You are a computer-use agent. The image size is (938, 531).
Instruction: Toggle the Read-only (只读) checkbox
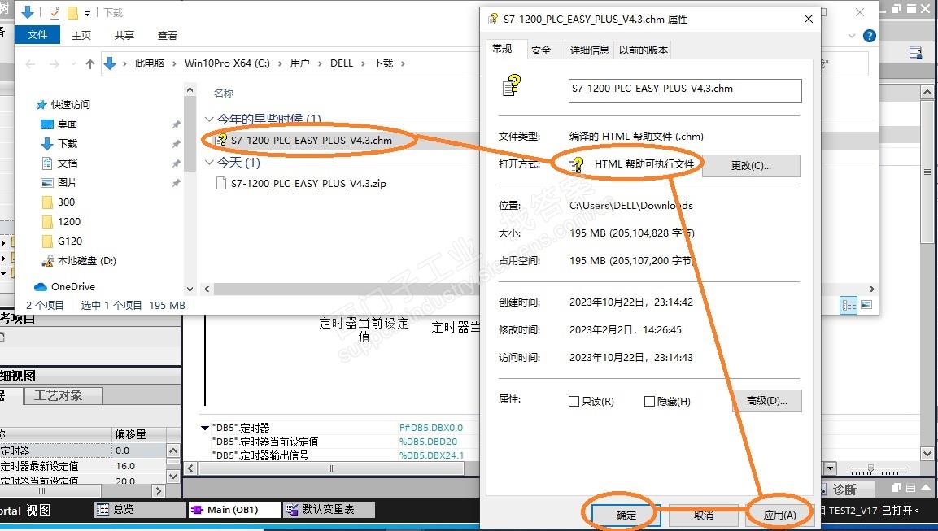pos(574,401)
